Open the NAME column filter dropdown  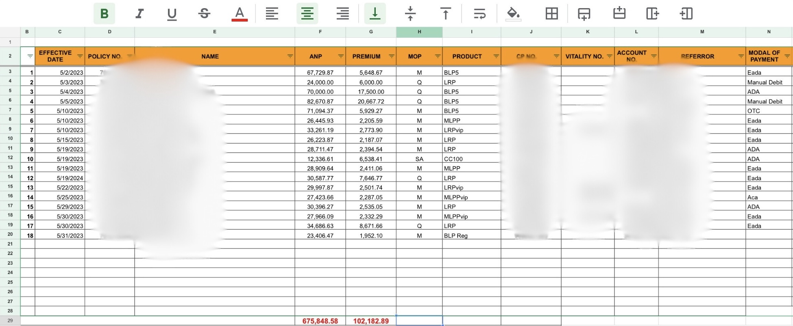click(x=290, y=56)
